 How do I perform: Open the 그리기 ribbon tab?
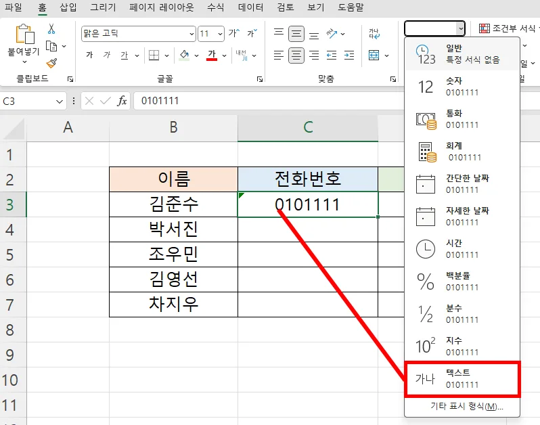[103, 7]
